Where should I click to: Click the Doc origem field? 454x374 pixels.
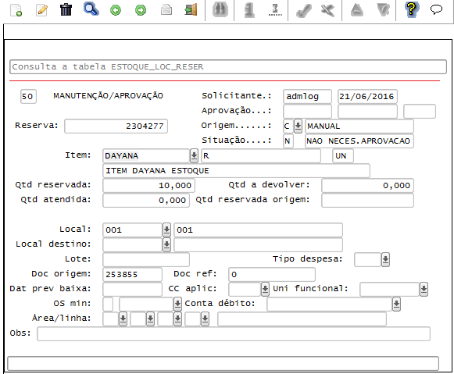[132, 274]
